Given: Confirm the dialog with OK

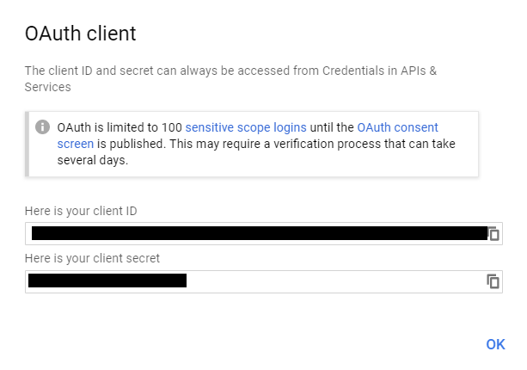Looking at the screenshot, I should pos(495,344).
